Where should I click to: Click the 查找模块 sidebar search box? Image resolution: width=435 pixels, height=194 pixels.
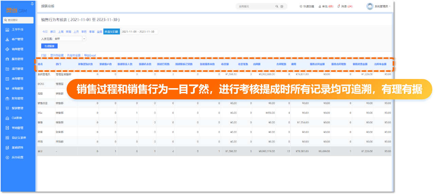tap(19, 20)
